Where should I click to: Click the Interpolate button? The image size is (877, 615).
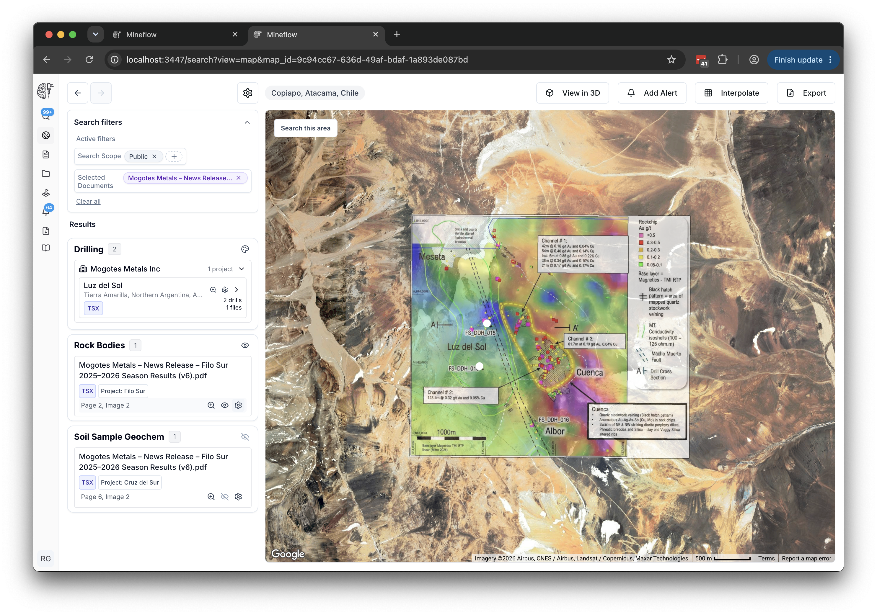(x=731, y=93)
